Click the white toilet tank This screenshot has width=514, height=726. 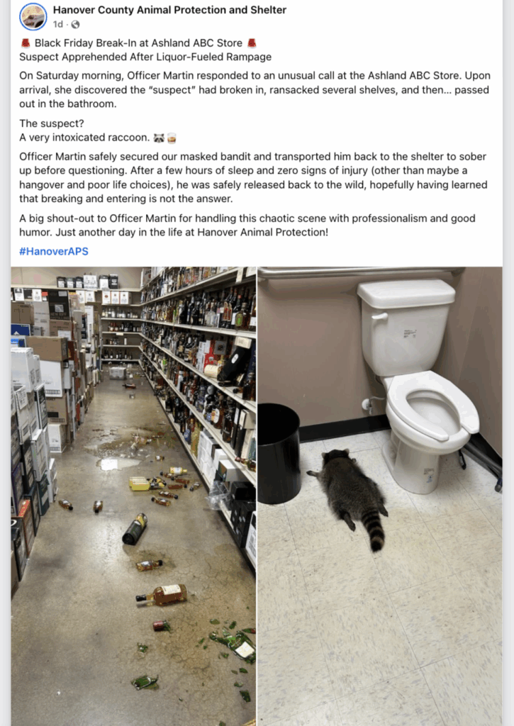point(406,324)
